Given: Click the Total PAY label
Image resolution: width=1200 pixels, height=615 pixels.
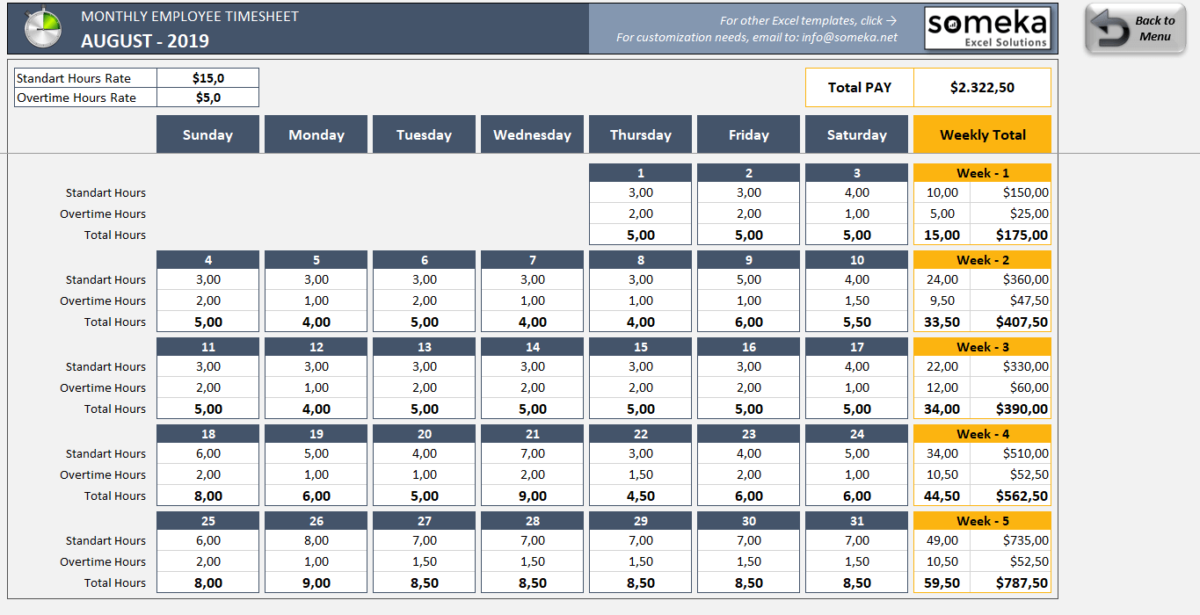Looking at the screenshot, I should (x=860, y=88).
